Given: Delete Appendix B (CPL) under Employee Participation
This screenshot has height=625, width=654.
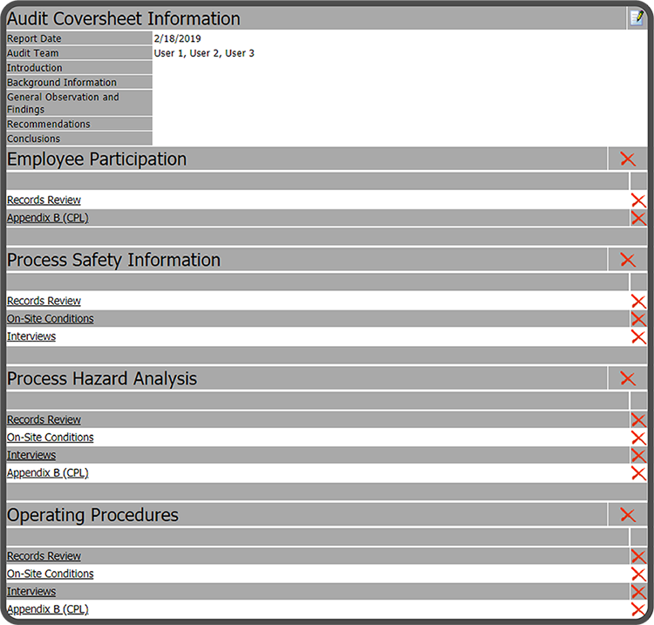Looking at the screenshot, I should (x=638, y=218).
